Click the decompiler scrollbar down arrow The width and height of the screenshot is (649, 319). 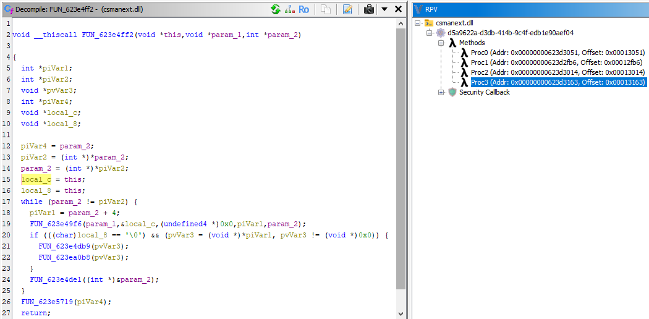point(401,313)
